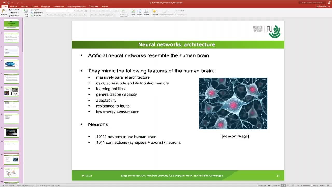
Task: Click the 'Neurons:' bullet text
Action: click(x=99, y=124)
